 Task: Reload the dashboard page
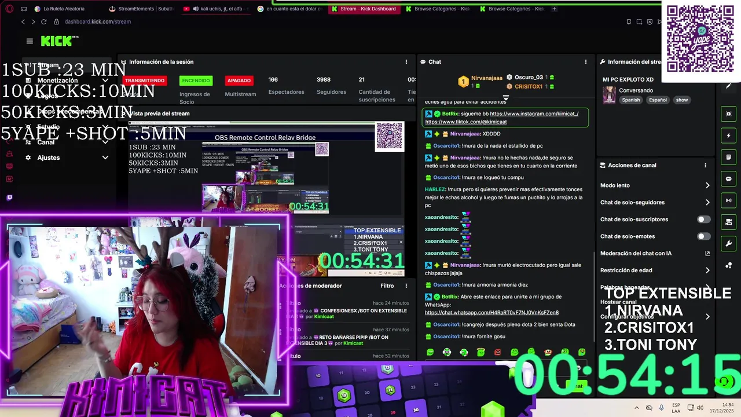[x=44, y=21]
